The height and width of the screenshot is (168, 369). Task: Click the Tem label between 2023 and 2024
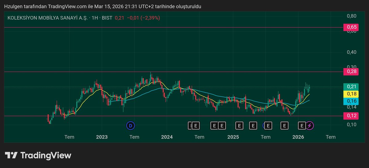pyautogui.click(x=134, y=137)
